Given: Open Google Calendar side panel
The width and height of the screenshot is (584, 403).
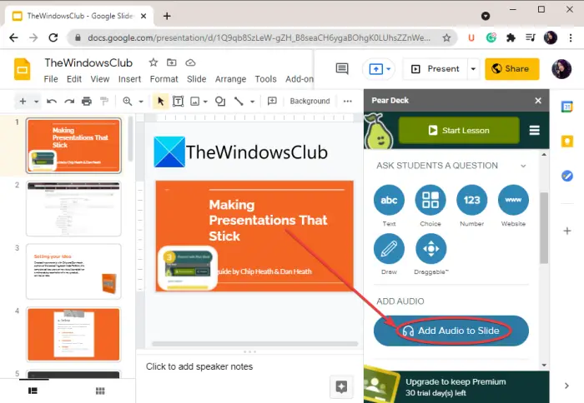Looking at the screenshot, I should pos(566,107).
